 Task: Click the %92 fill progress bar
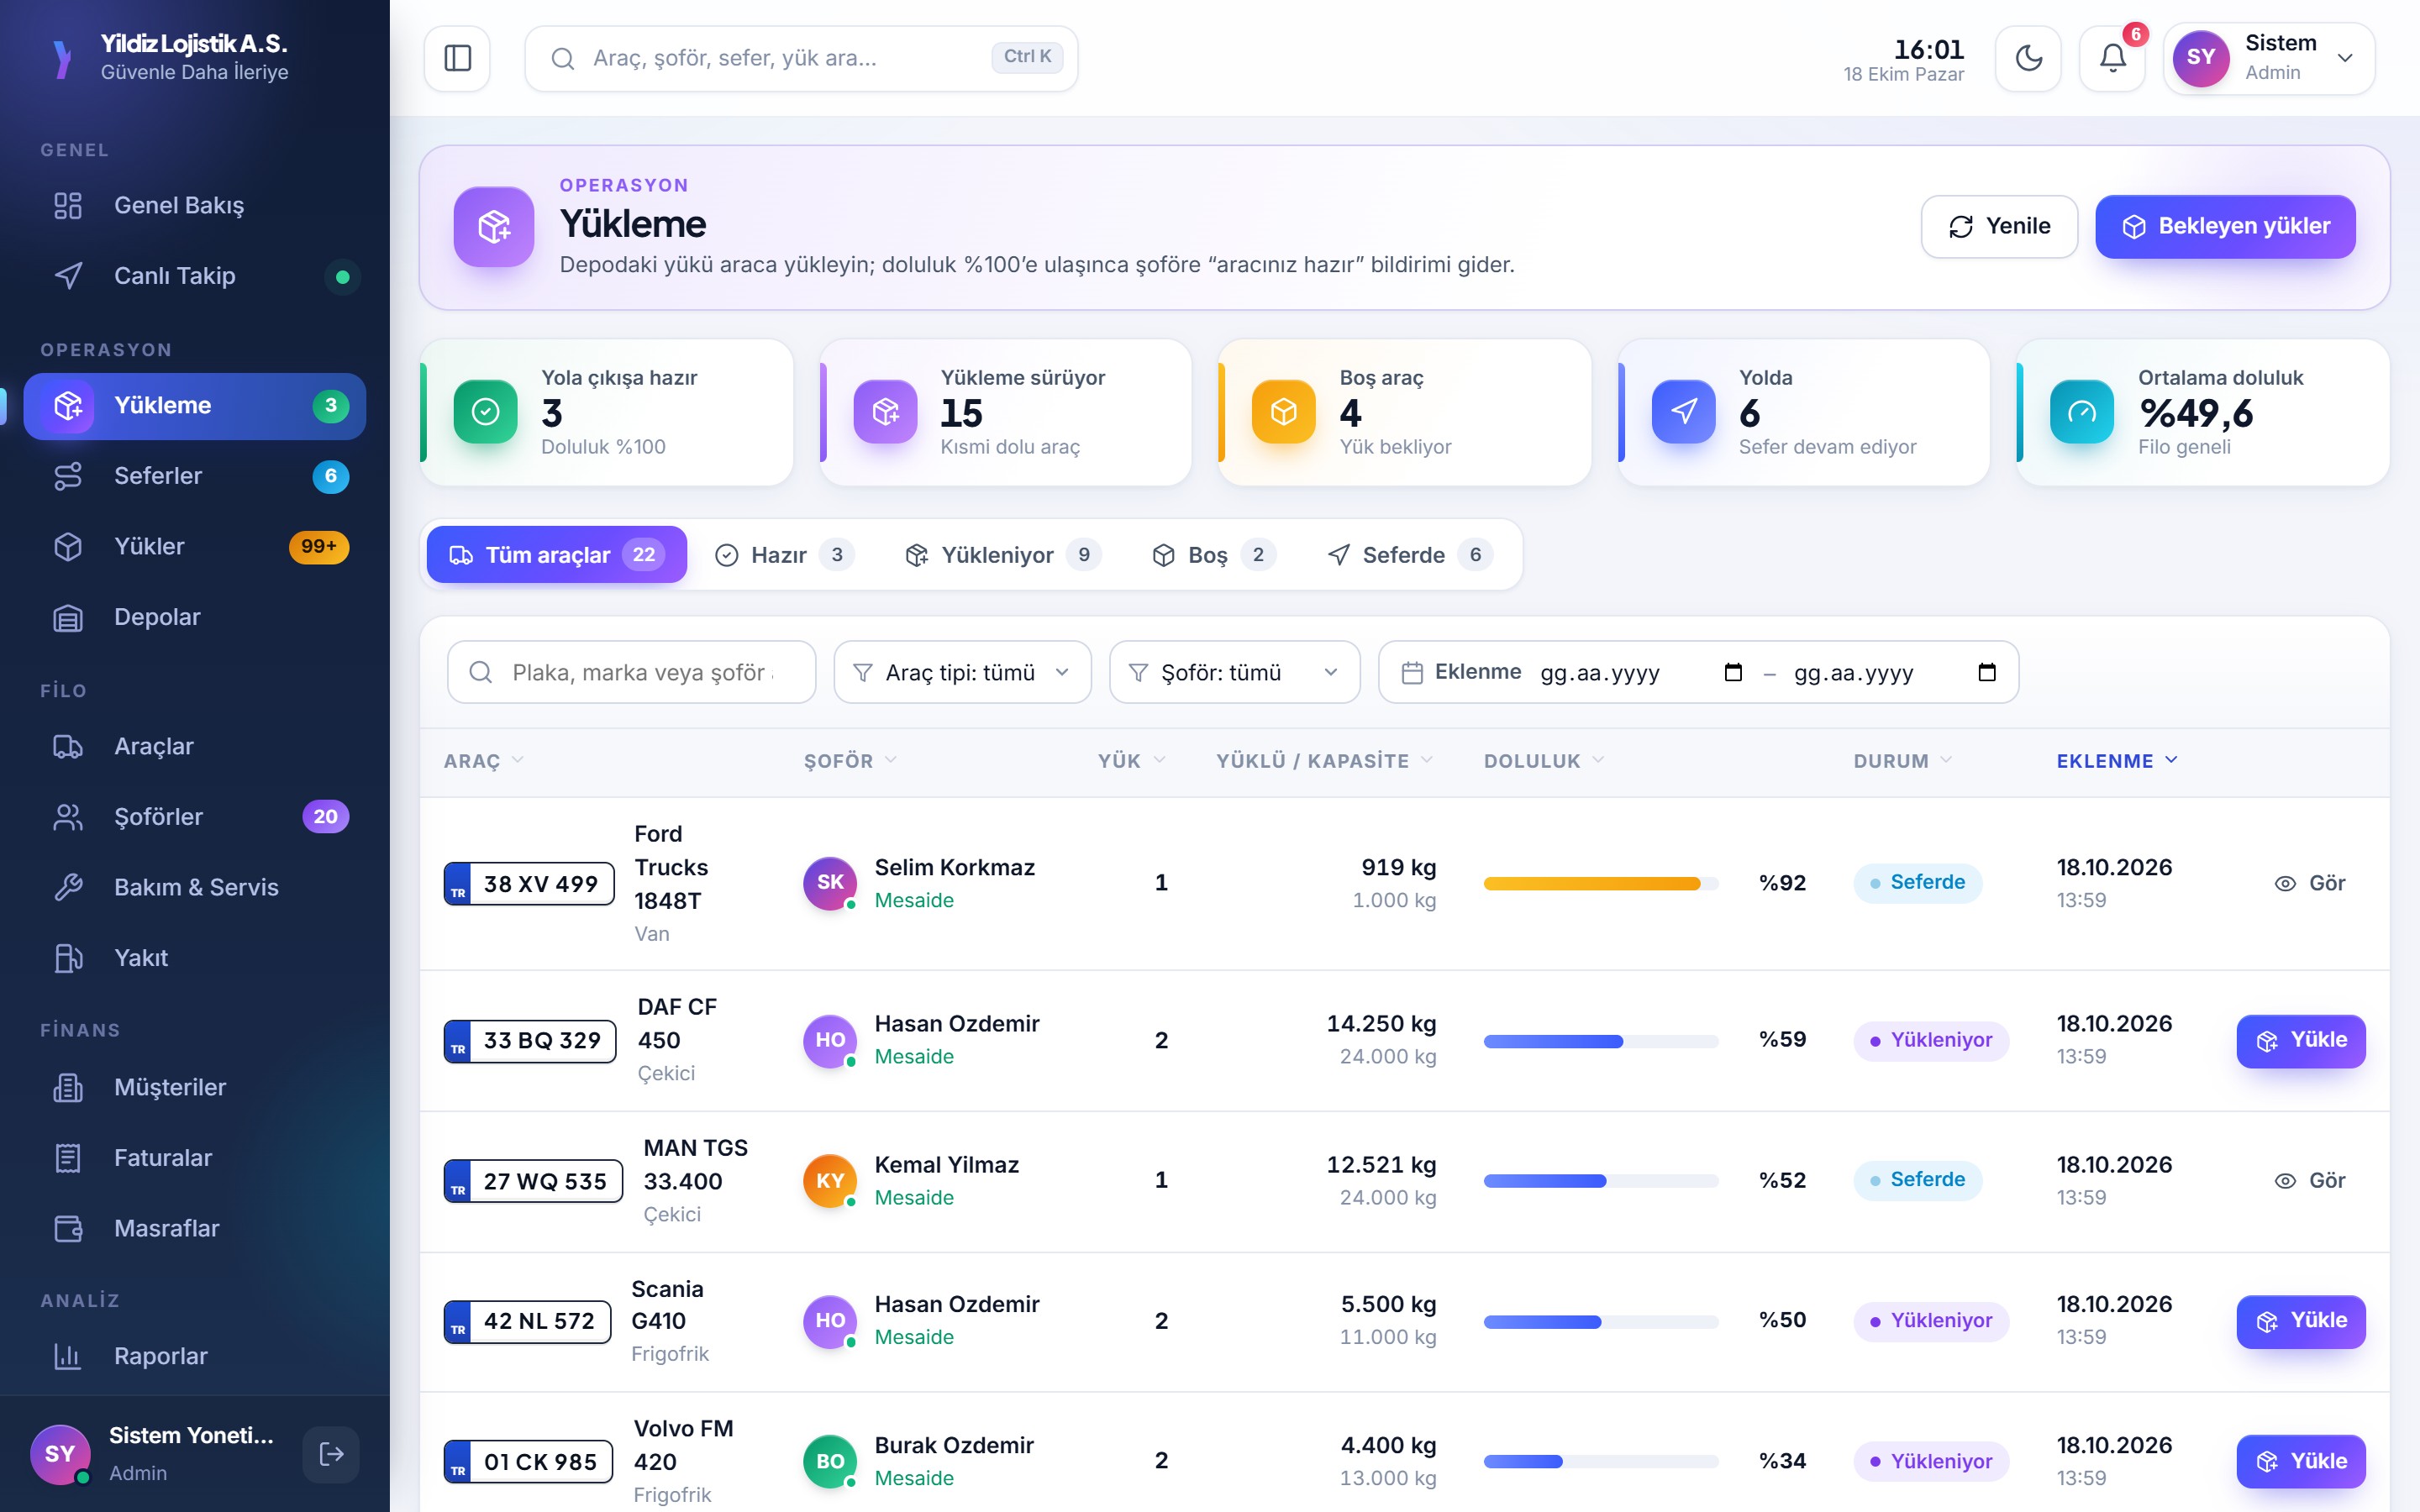coord(1600,883)
